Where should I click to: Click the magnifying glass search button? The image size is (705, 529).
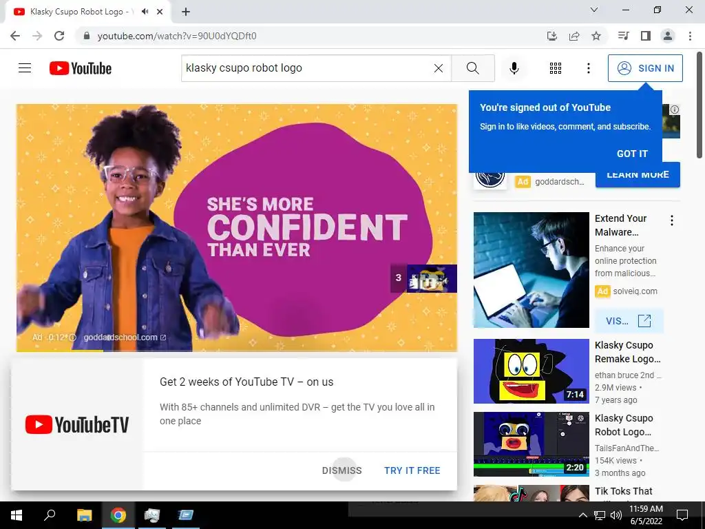[x=472, y=68]
